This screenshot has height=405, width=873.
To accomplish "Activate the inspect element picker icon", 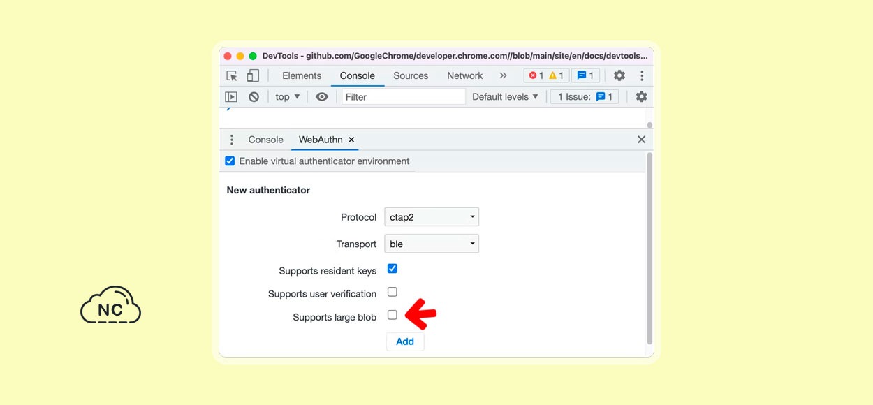I will (232, 75).
